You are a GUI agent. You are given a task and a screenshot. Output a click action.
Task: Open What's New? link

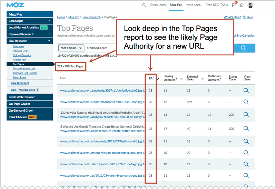coord(232,17)
